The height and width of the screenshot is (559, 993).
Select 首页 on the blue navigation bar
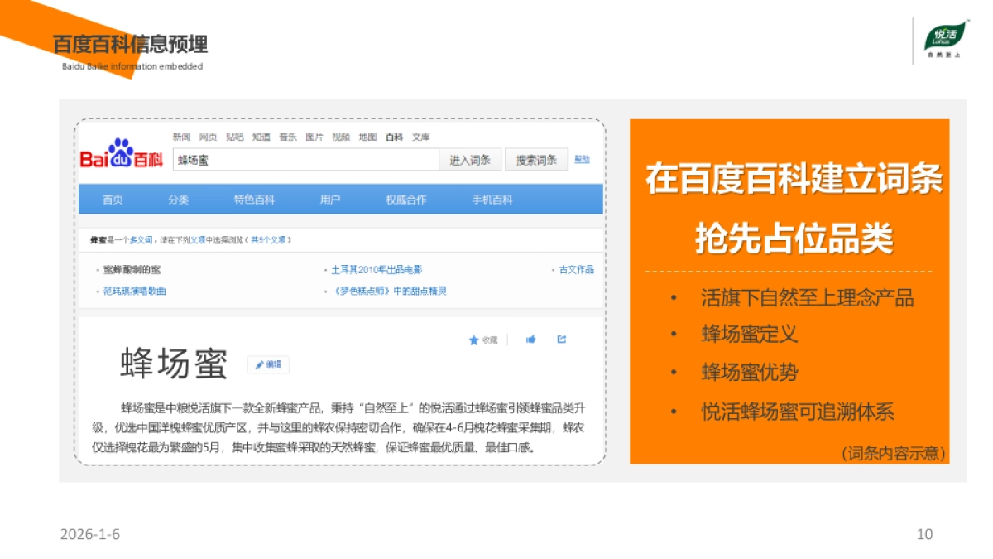[x=113, y=199]
